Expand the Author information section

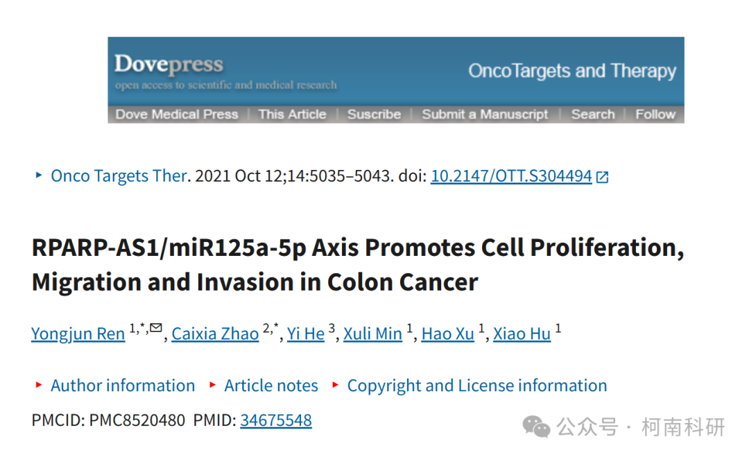pos(123,386)
